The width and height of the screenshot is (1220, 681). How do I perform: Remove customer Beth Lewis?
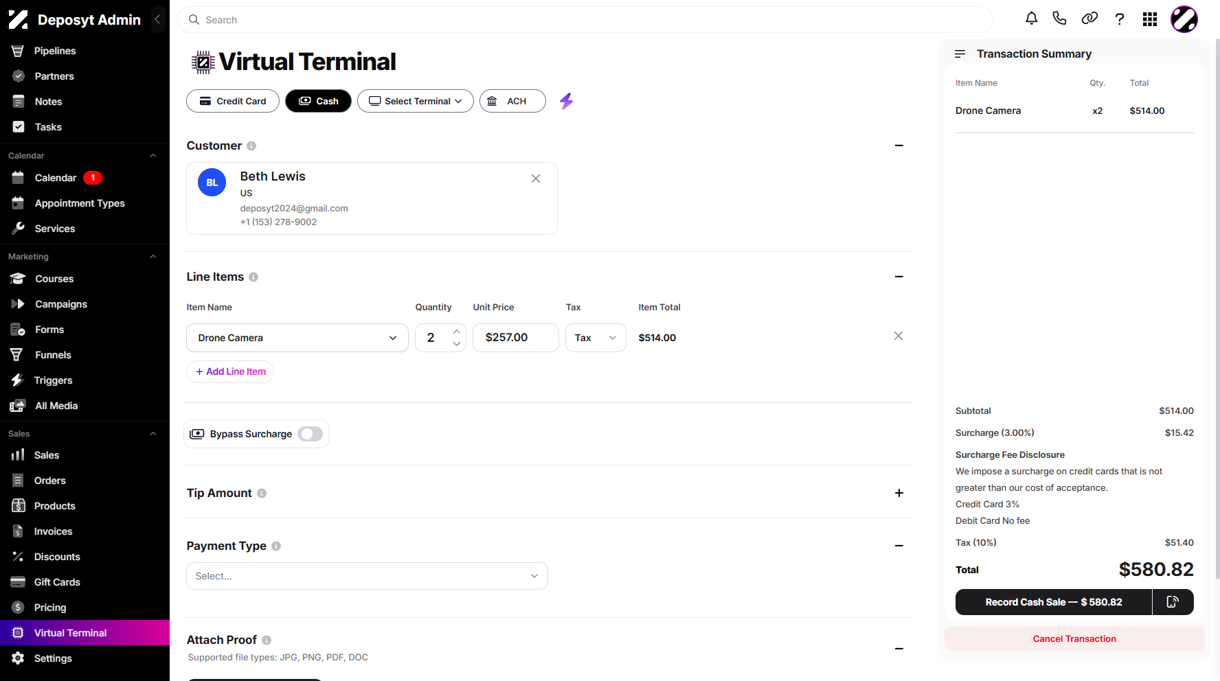pos(536,178)
